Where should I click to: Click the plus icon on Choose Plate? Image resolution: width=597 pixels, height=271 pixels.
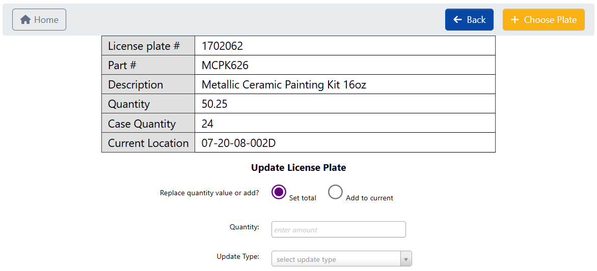click(x=514, y=20)
